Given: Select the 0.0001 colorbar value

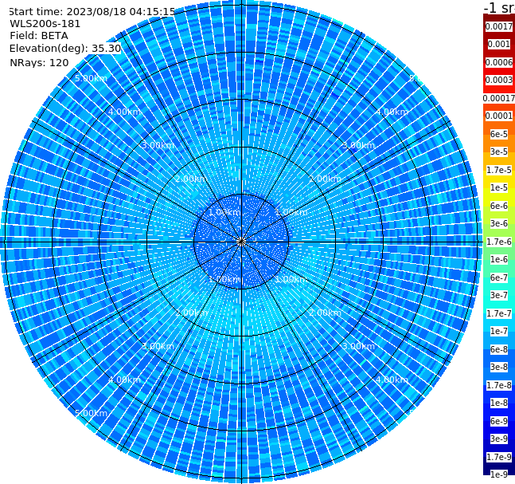Looking at the screenshot, I should [x=499, y=116].
